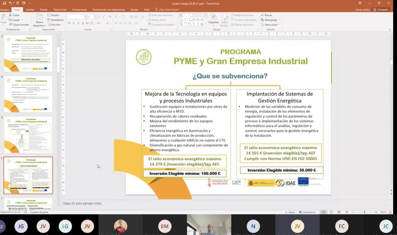Open the Archivo menu
Screen dimensions: 397x235
click(5, 10)
